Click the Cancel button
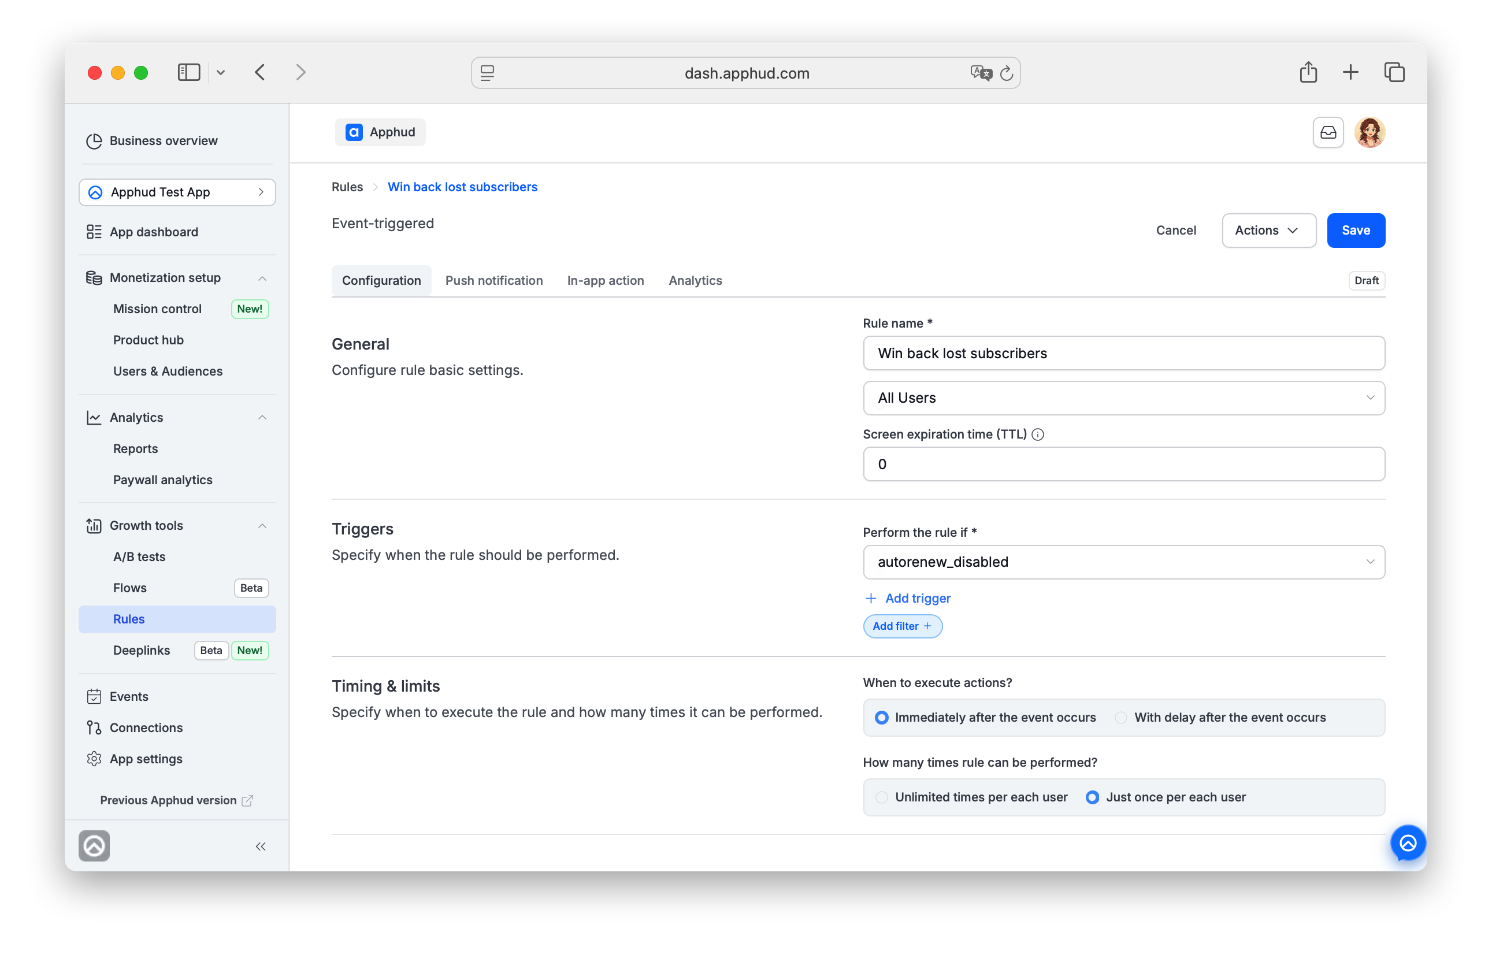 tap(1175, 230)
